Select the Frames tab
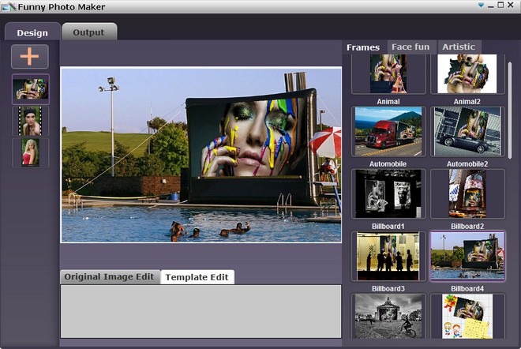The image size is (521, 349). (x=363, y=47)
